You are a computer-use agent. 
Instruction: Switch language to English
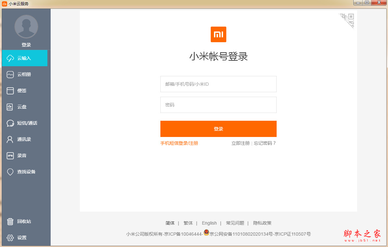pyautogui.click(x=209, y=223)
